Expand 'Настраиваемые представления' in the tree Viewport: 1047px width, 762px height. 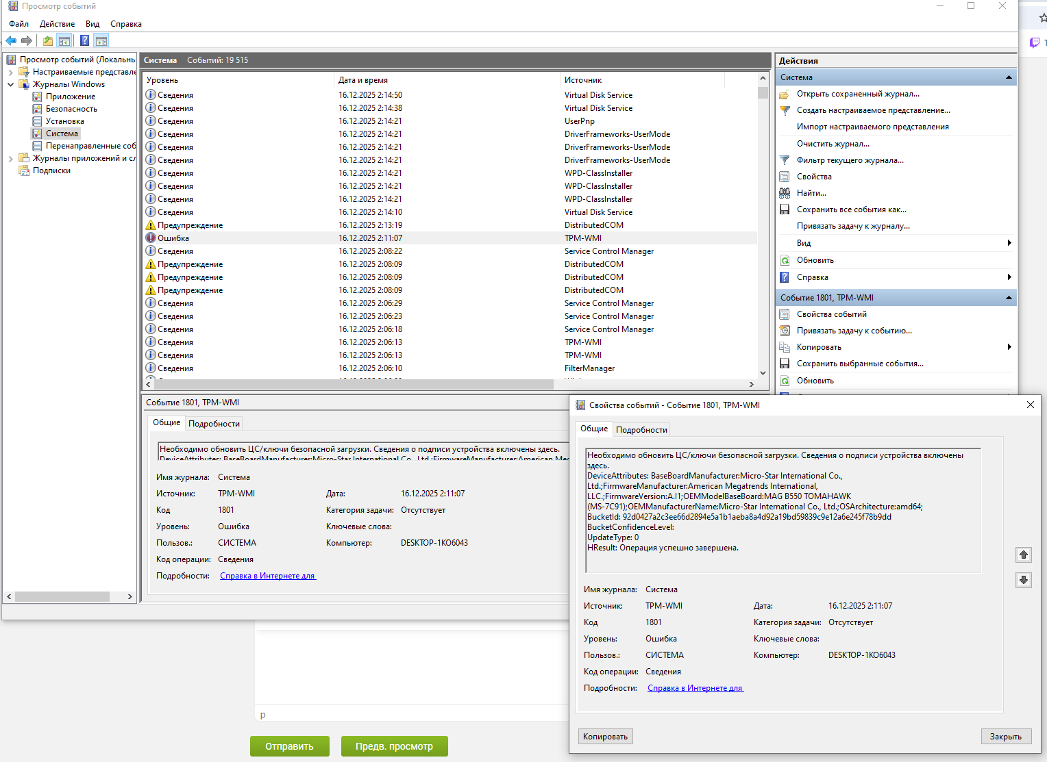11,72
